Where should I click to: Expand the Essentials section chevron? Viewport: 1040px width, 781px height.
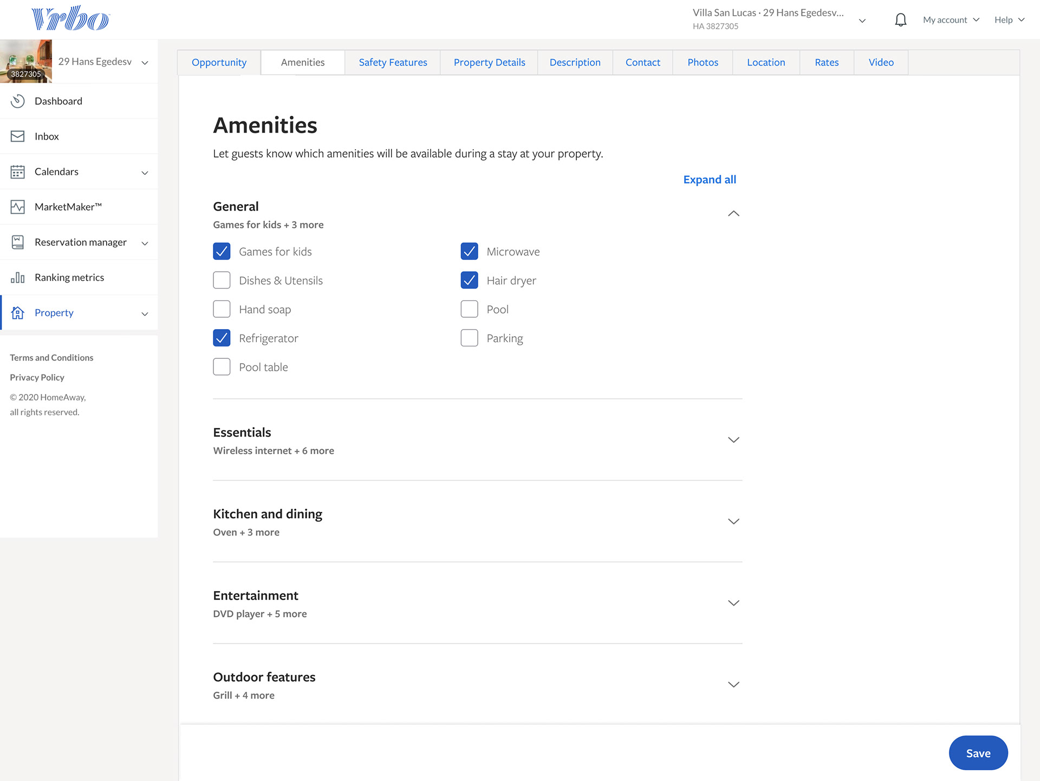733,440
